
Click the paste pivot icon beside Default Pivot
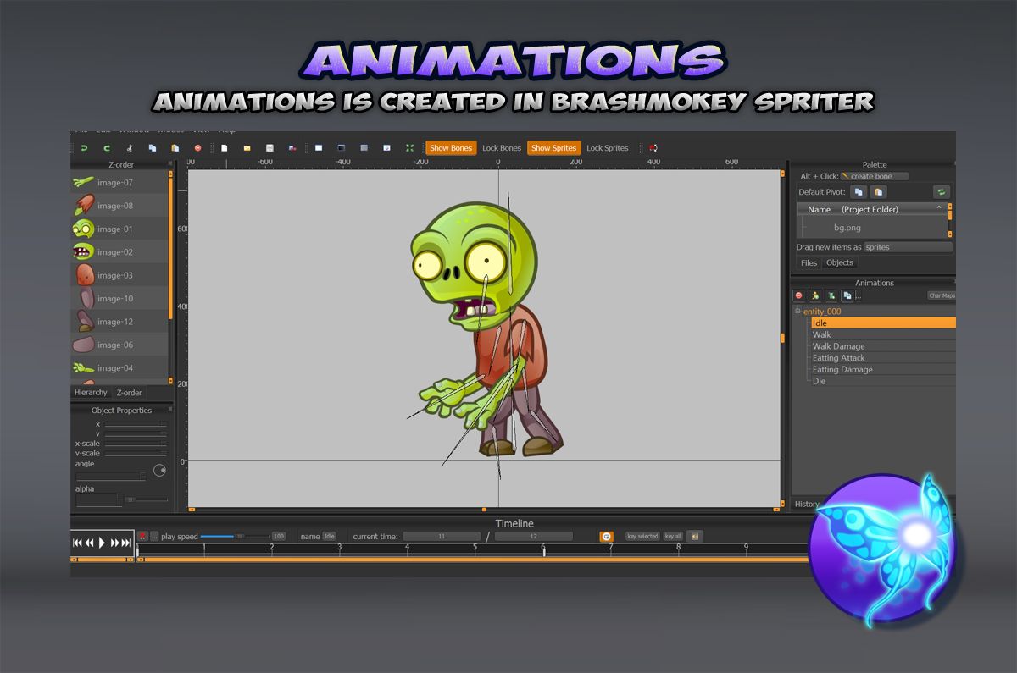coord(877,192)
